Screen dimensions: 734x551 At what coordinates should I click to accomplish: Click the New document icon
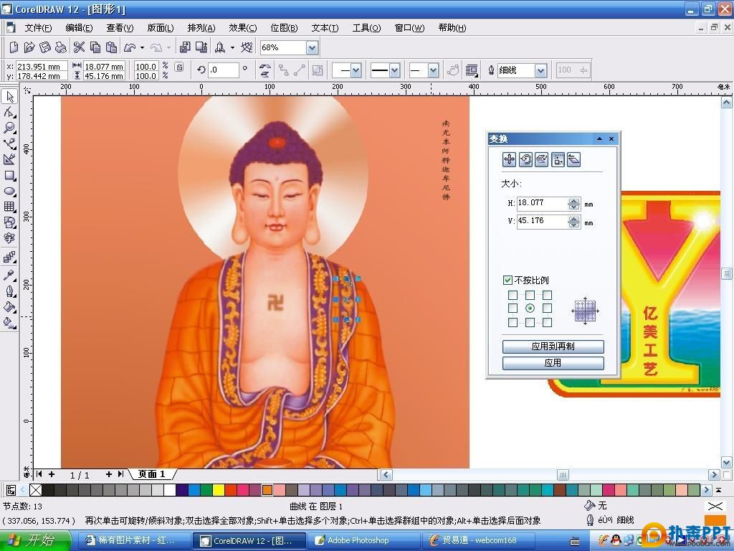(x=14, y=47)
